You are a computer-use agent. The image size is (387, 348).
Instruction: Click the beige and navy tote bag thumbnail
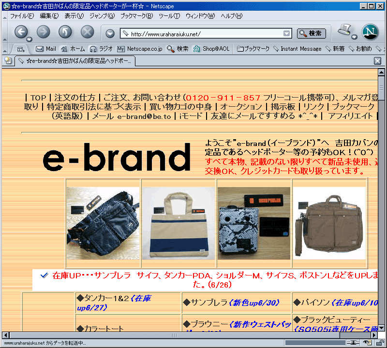click(x=179, y=223)
